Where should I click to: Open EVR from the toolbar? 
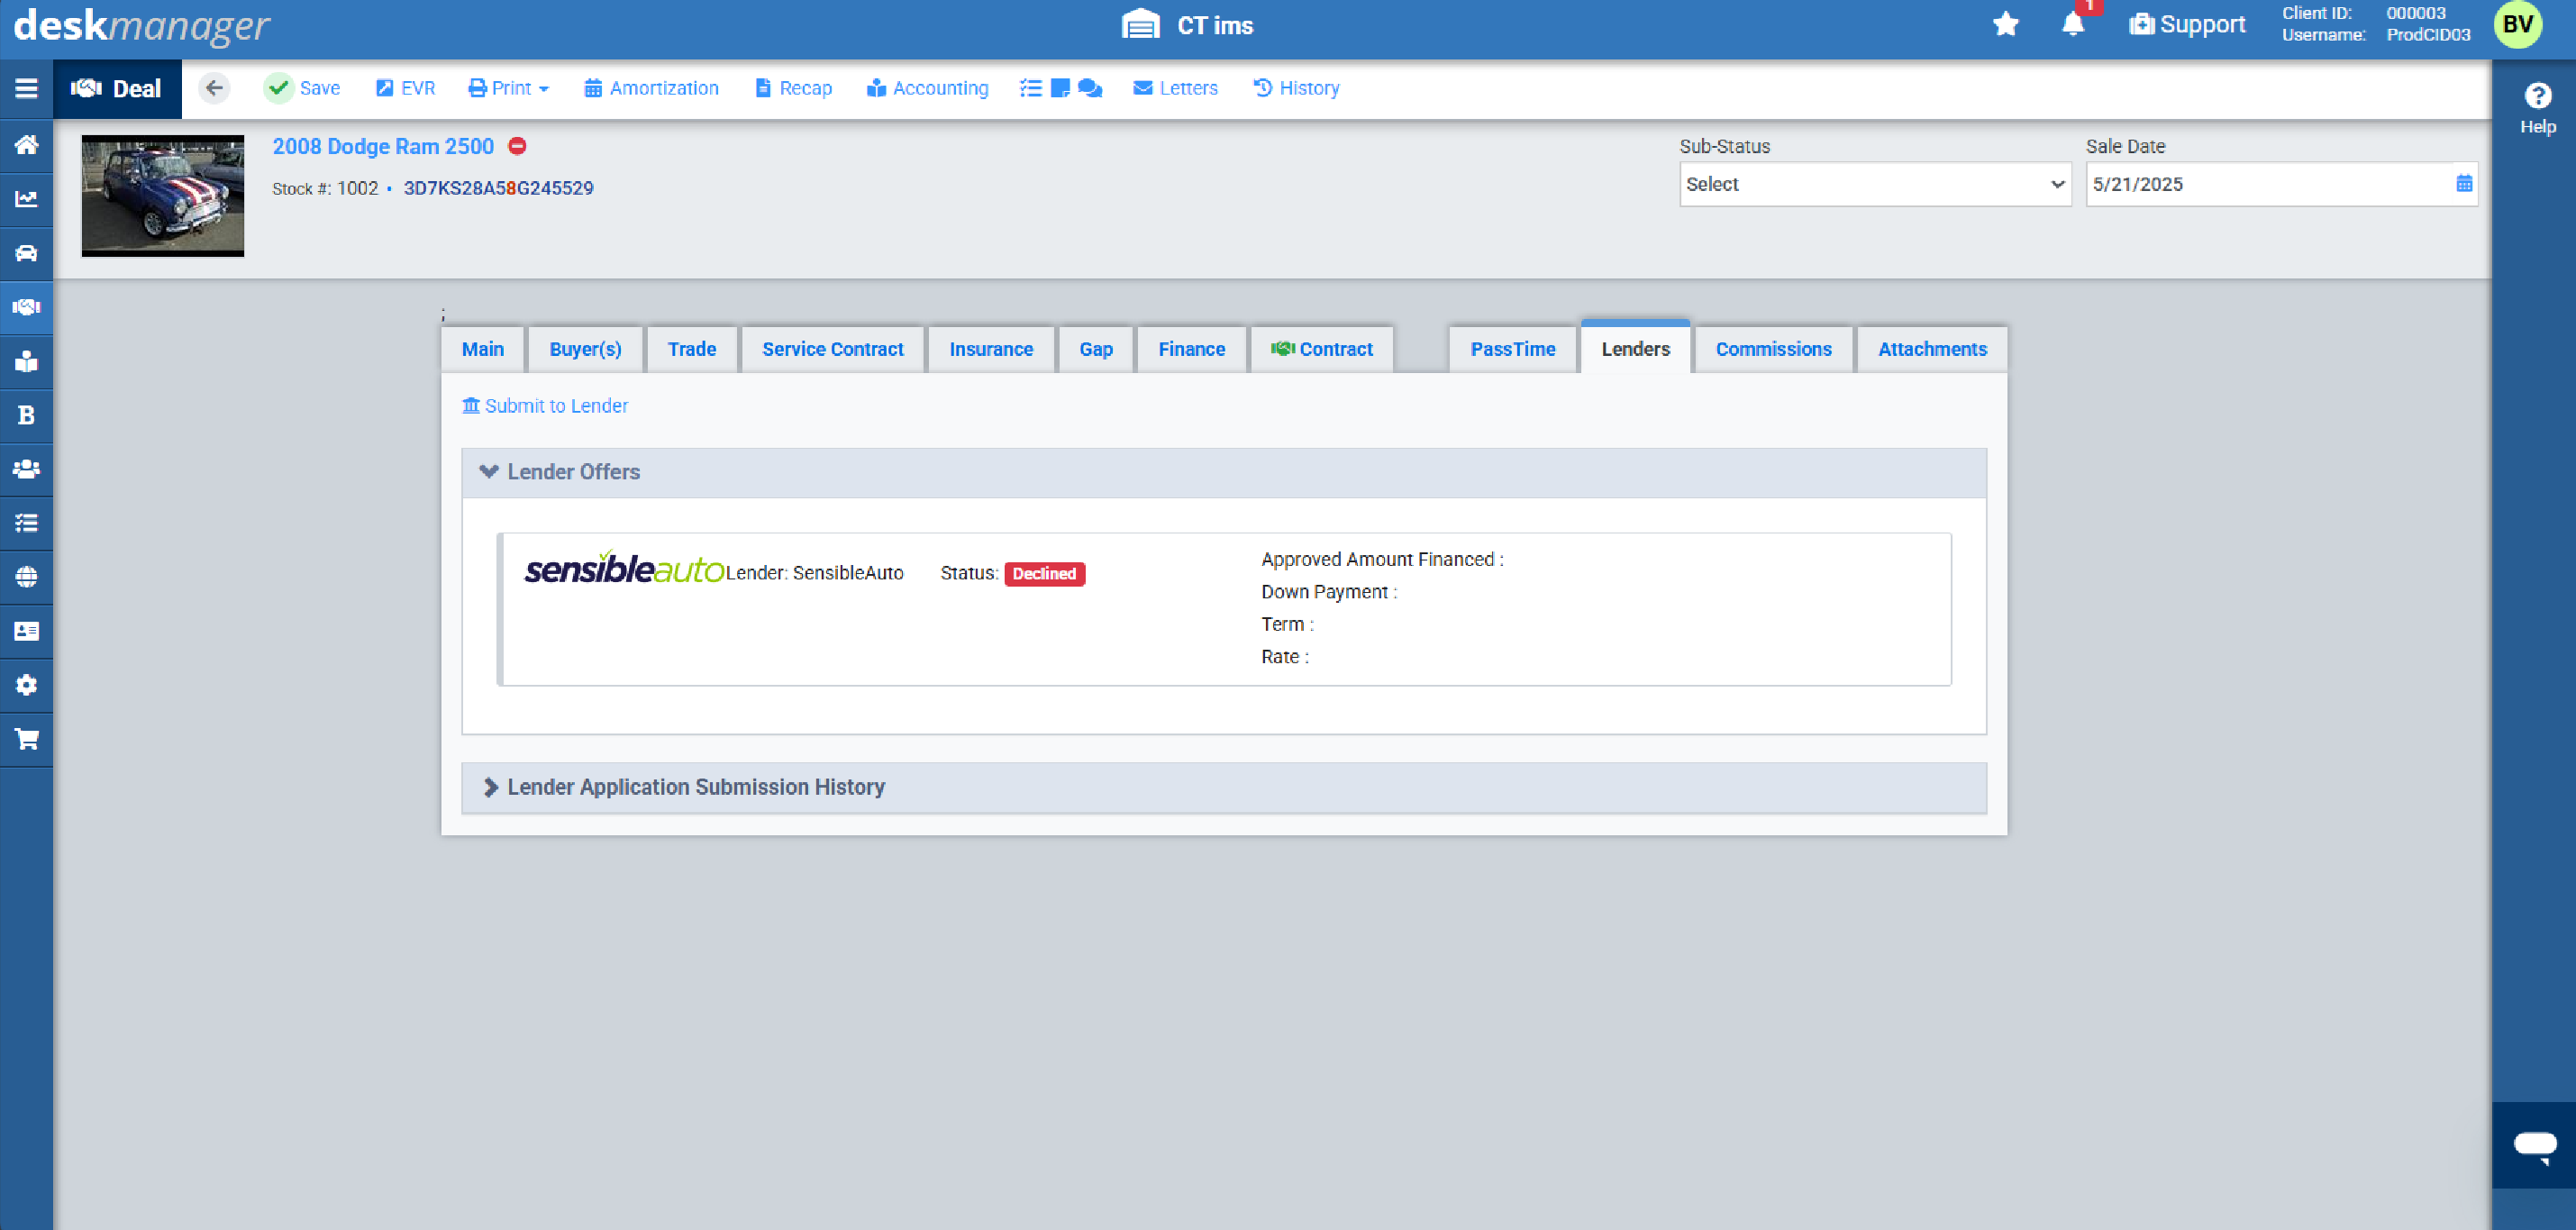click(405, 88)
